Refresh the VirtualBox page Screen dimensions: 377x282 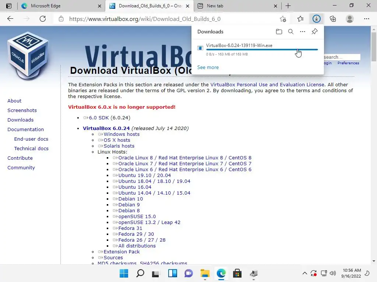click(x=43, y=19)
